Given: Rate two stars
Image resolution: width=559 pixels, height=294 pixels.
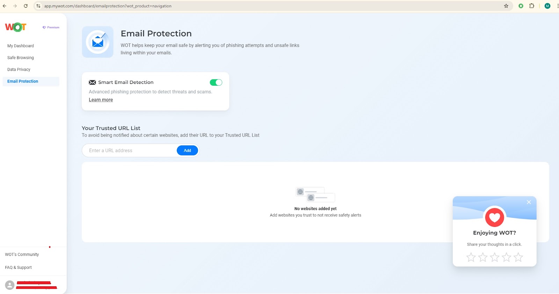Looking at the screenshot, I should click(483, 257).
